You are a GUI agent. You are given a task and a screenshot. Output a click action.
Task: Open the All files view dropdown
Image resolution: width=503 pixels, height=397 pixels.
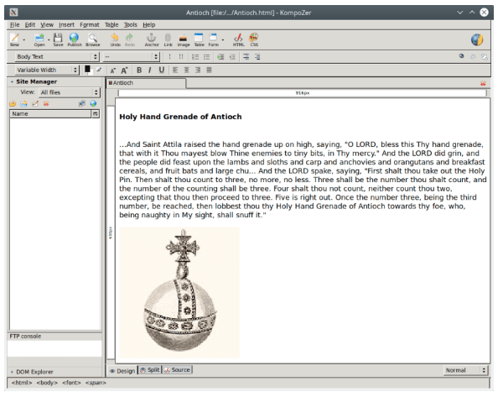click(70, 92)
